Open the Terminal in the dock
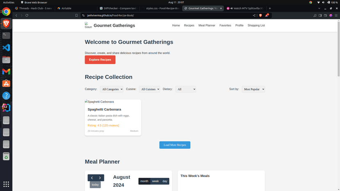 click(6, 36)
